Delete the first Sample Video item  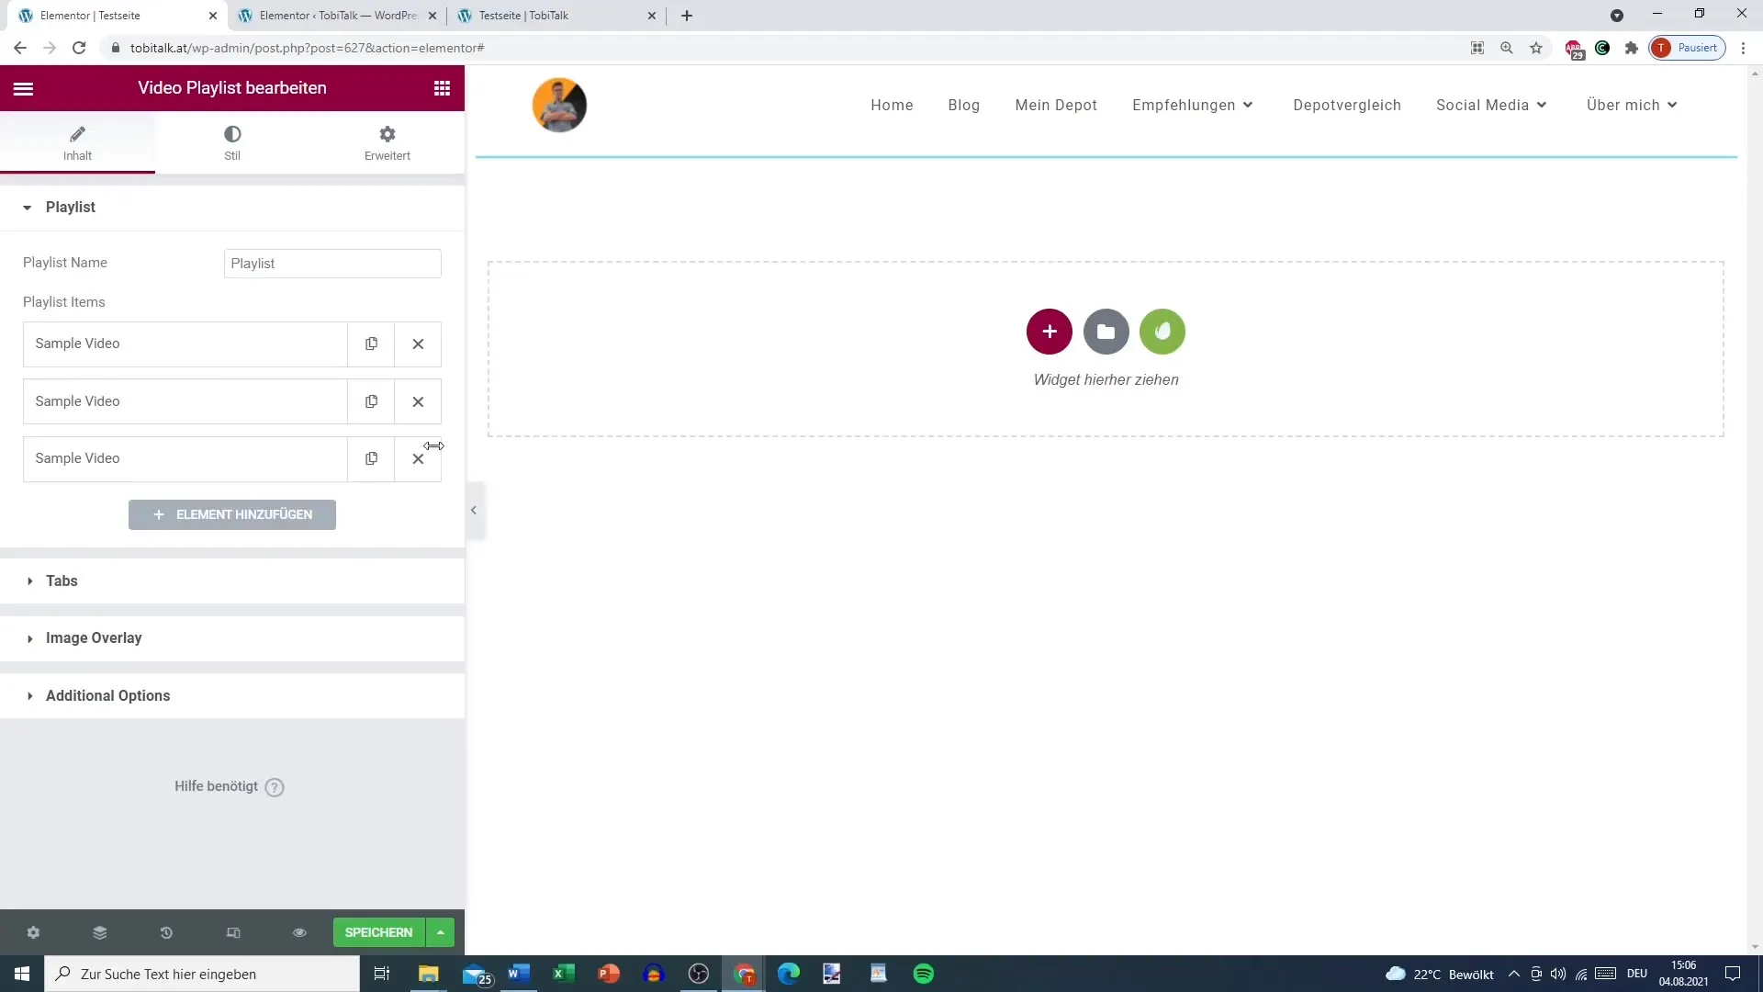point(419,343)
